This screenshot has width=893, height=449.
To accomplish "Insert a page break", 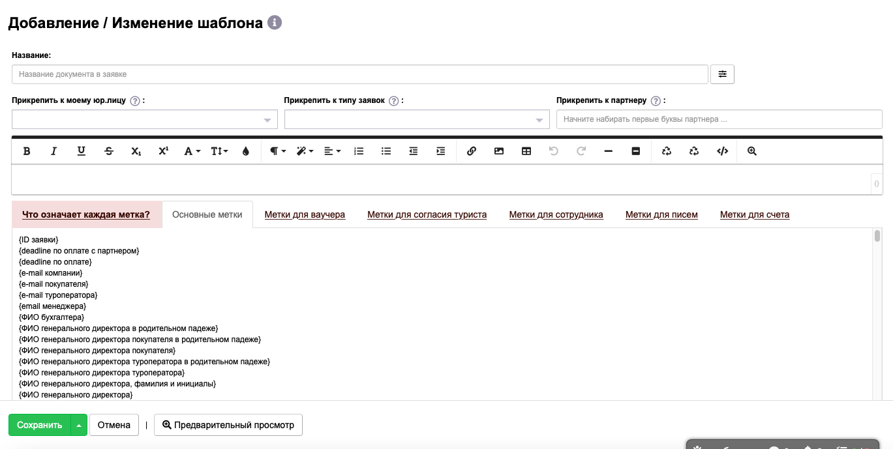I will (636, 151).
